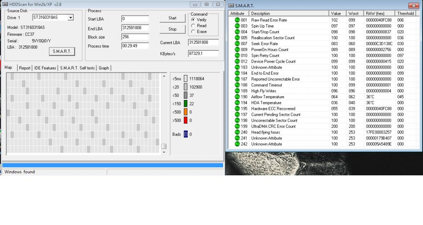Click the High Fly Writes status icon

pyautogui.click(x=237, y=91)
